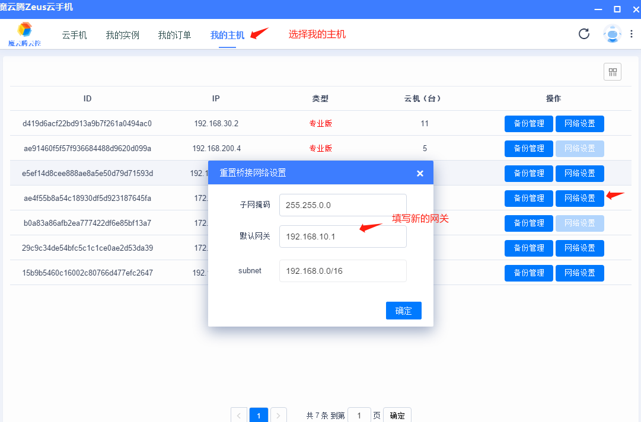This screenshot has width=641, height=422.
Task: Open the user avatar profile icon
Action: 612,34
